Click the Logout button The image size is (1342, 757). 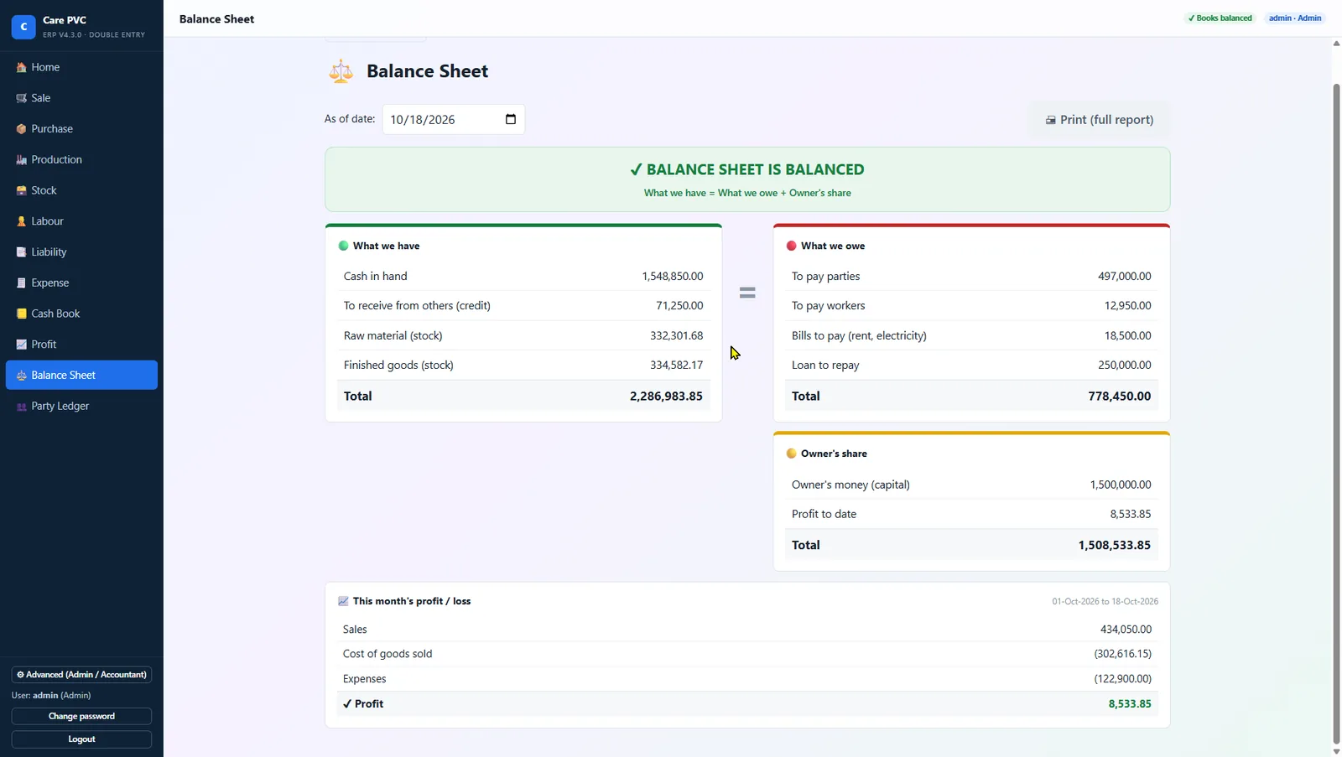click(81, 739)
